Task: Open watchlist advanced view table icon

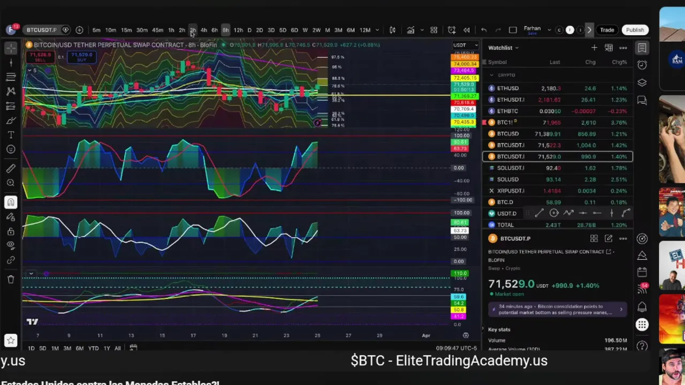Action: (x=608, y=48)
